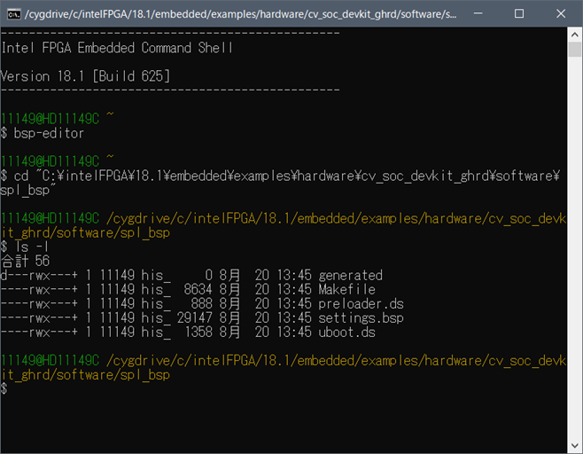Image resolution: width=583 pixels, height=454 pixels.
Task: Click the 'generated' directory name in listing
Action: (350, 275)
